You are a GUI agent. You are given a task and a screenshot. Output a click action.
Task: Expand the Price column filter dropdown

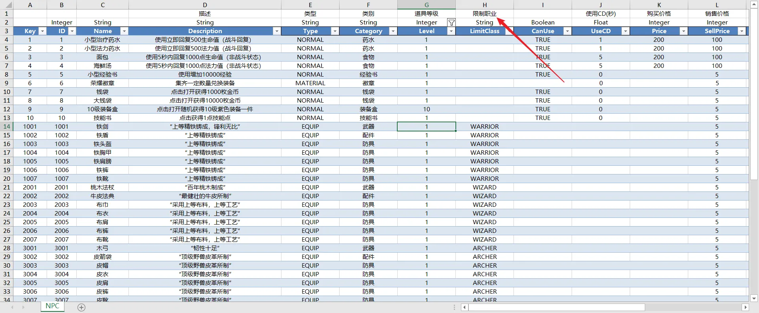[x=683, y=31]
